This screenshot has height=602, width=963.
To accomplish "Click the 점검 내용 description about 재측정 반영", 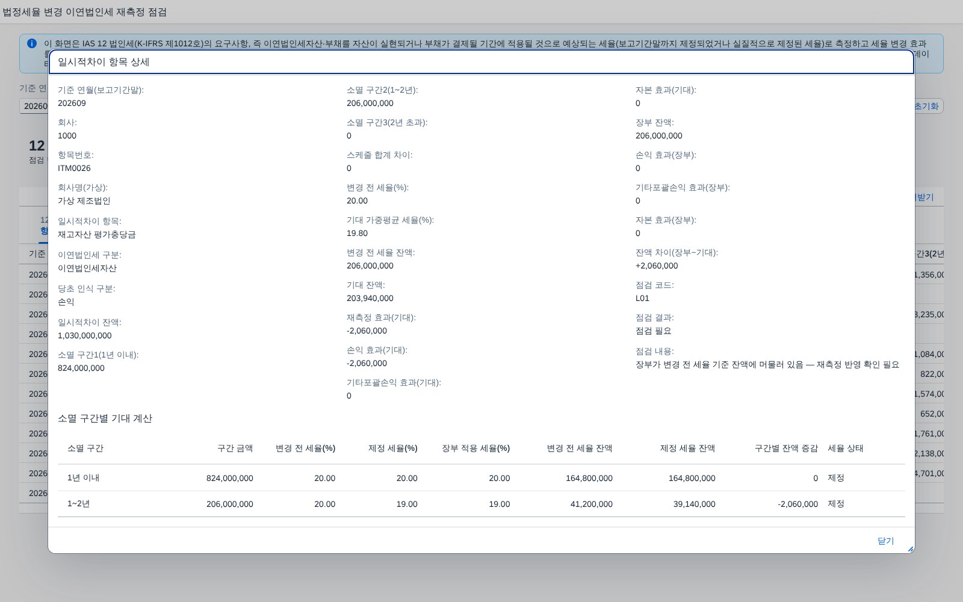I will click(x=767, y=364).
